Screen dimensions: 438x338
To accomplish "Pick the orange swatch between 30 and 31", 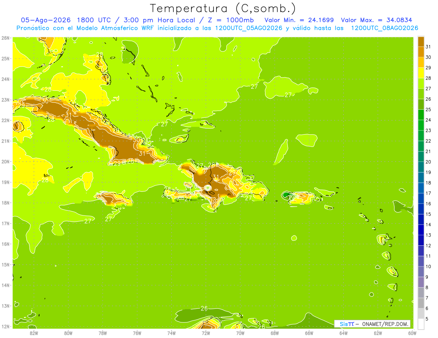I will click(421, 52).
